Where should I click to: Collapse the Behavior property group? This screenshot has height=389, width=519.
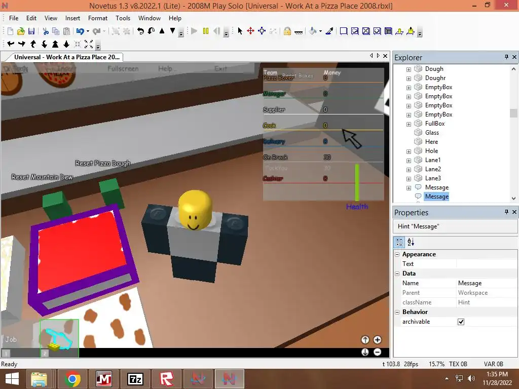pyautogui.click(x=397, y=312)
